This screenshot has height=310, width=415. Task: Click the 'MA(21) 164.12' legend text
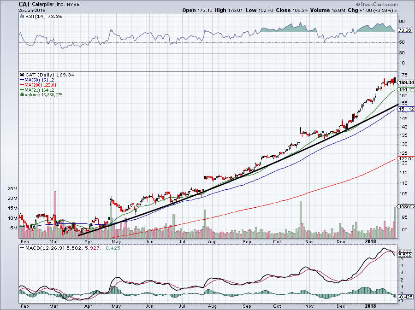click(x=40, y=90)
